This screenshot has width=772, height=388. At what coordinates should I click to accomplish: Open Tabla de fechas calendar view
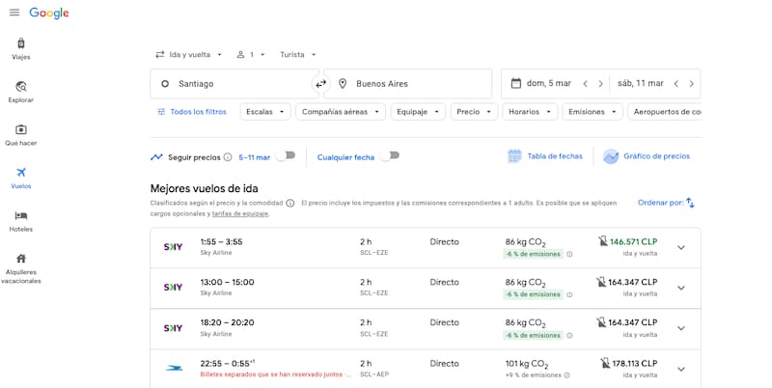pos(545,156)
